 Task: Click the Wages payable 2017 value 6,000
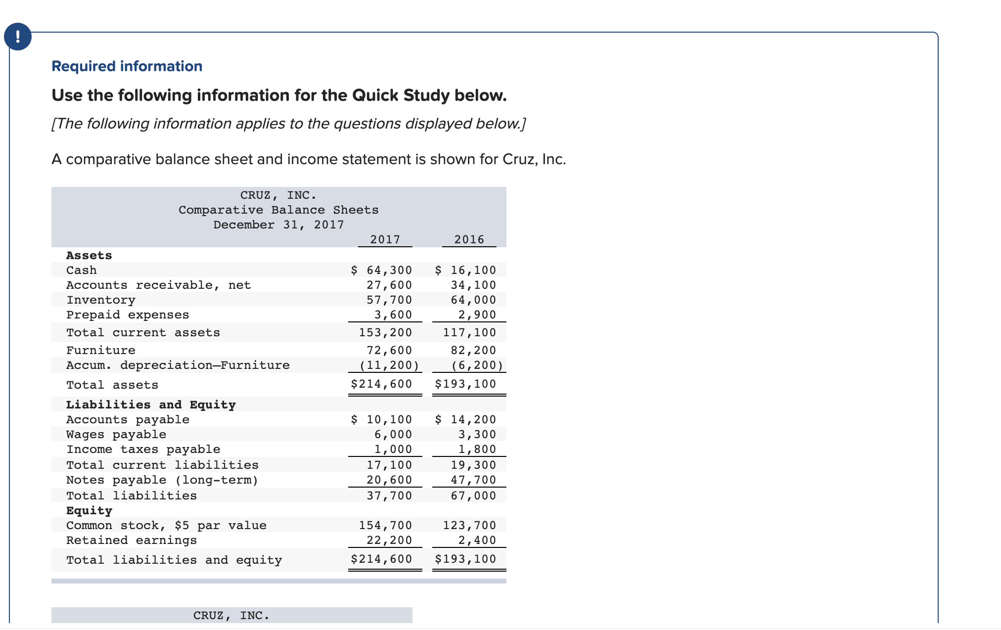point(393,434)
